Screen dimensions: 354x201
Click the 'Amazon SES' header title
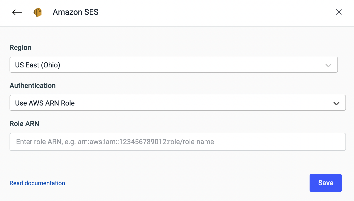pos(76,12)
